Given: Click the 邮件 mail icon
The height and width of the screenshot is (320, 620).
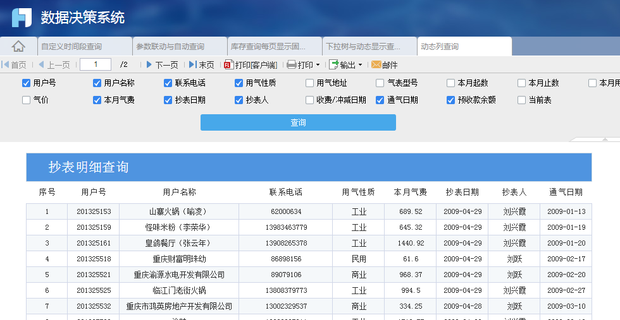Looking at the screenshot, I should click(x=376, y=65).
